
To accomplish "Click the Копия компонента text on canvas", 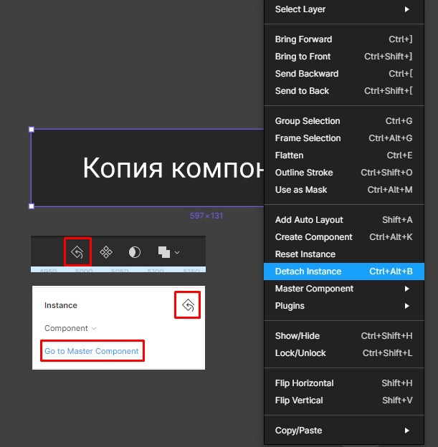I will point(172,168).
